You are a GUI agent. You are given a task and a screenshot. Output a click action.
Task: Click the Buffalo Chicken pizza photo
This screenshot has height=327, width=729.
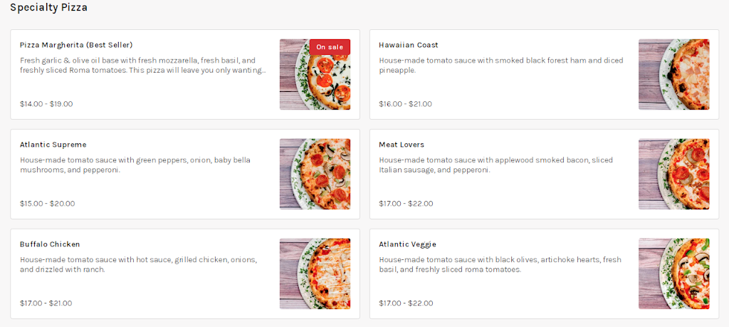315,274
